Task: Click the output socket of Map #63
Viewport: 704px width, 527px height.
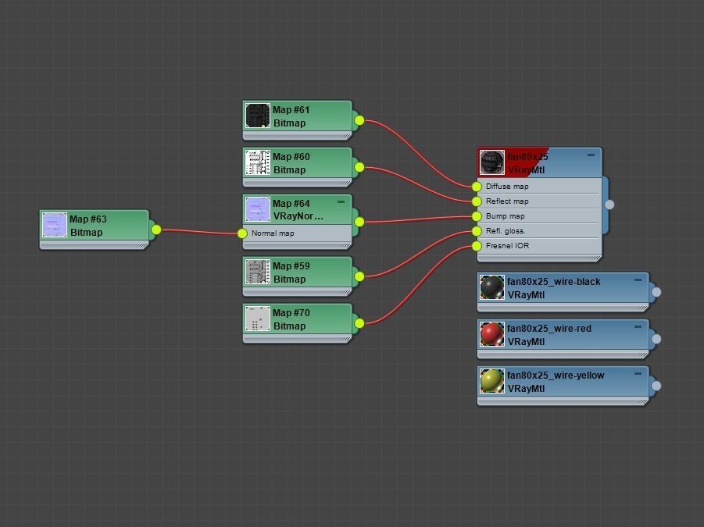Action: click(156, 230)
